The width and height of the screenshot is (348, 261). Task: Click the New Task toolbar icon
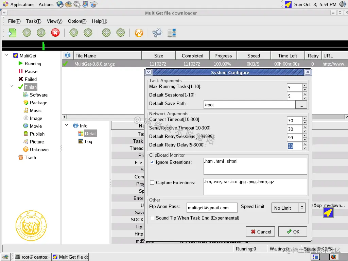[12, 33]
